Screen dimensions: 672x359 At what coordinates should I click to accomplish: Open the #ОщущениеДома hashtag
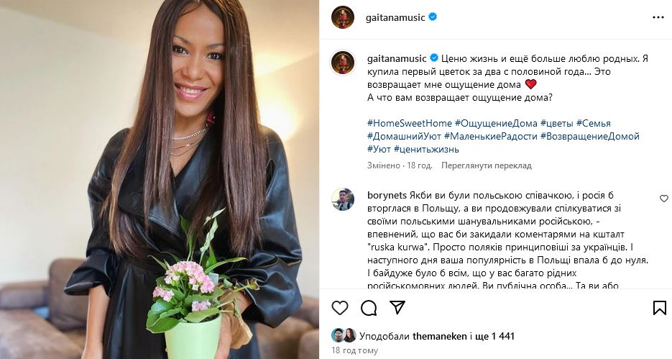(496, 123)
